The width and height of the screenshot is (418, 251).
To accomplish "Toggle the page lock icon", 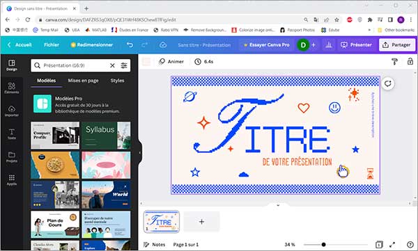I will pos(410,61).
